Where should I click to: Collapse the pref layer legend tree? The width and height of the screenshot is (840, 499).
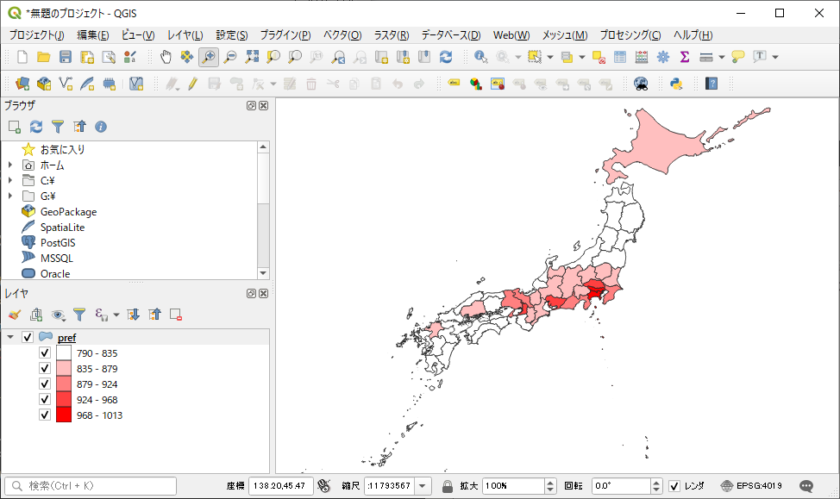point(10,337)
